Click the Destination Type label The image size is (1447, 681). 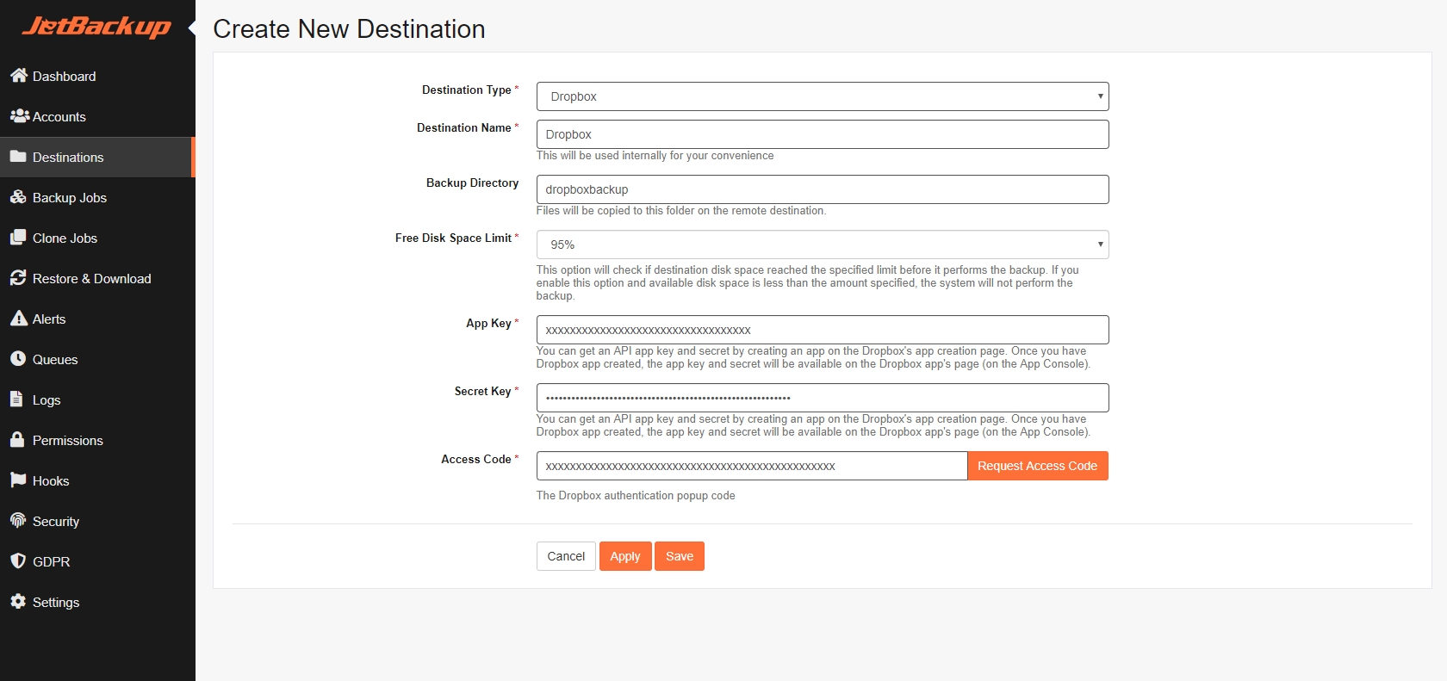point(467,90)
